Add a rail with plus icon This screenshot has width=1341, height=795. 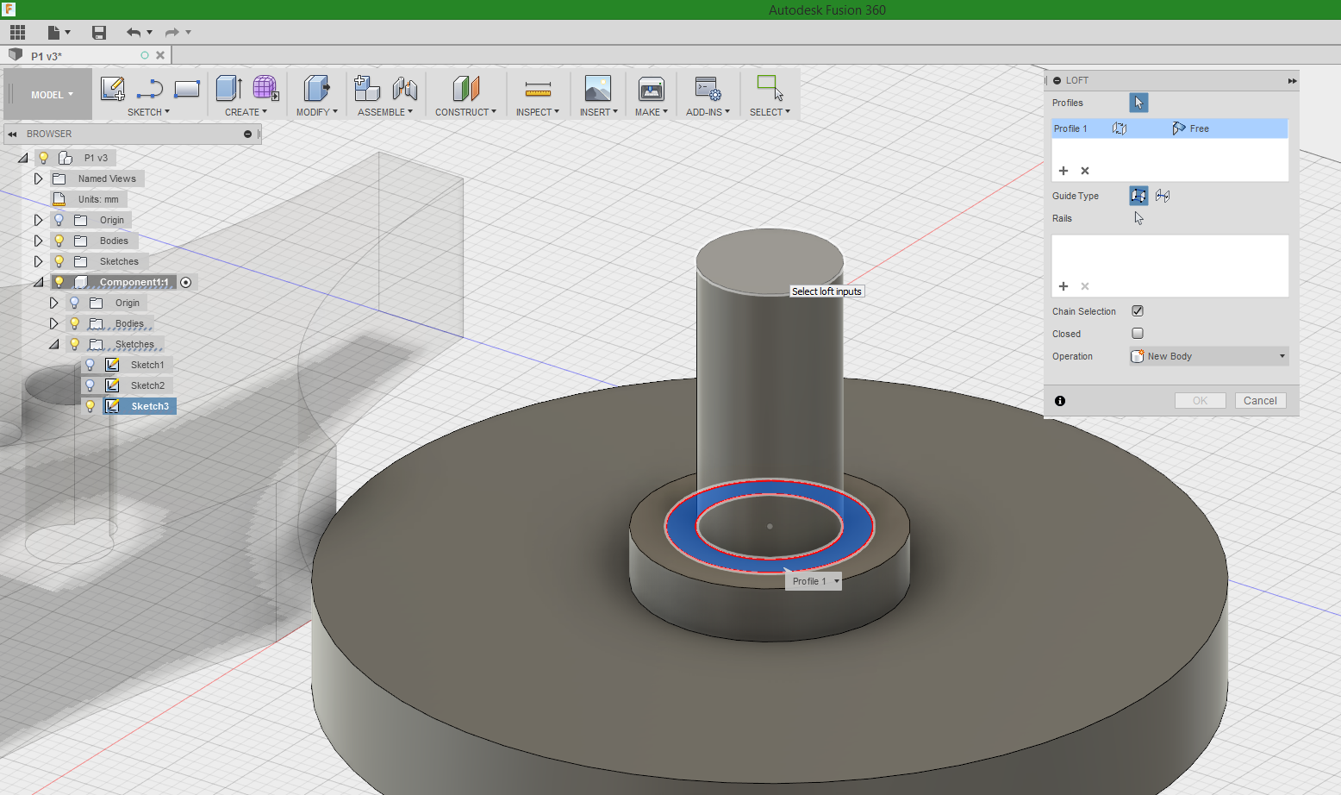[1063, 286]
